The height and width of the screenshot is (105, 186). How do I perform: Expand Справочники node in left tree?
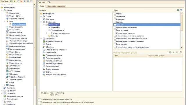tap(2, 91)
